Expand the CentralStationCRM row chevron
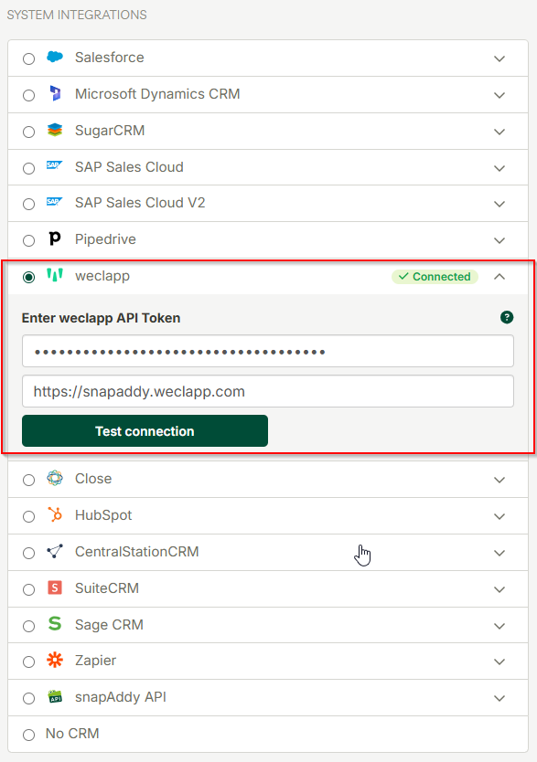The width and height of the screenshot is (537, 762). [499, 553]
